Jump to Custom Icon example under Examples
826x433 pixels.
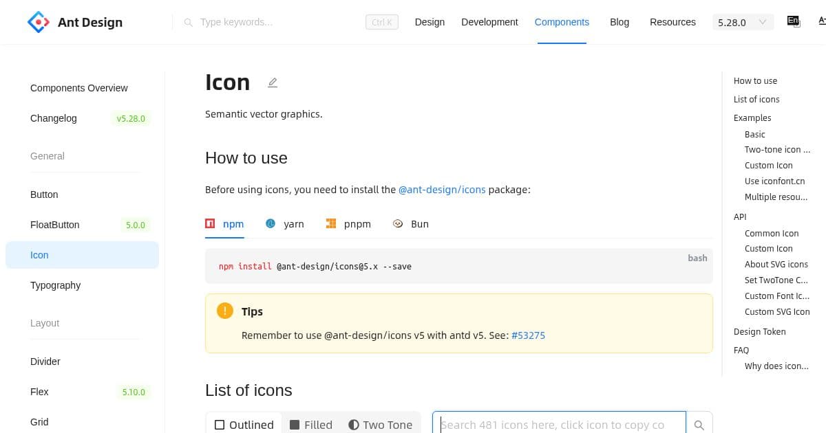pyautogui.click(x=769, y=165)
